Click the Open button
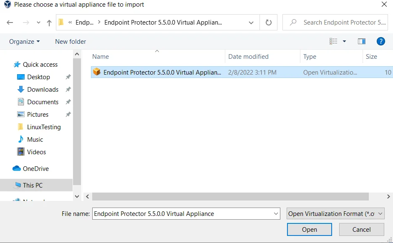 pyautogui.click(x=309, y=230)
